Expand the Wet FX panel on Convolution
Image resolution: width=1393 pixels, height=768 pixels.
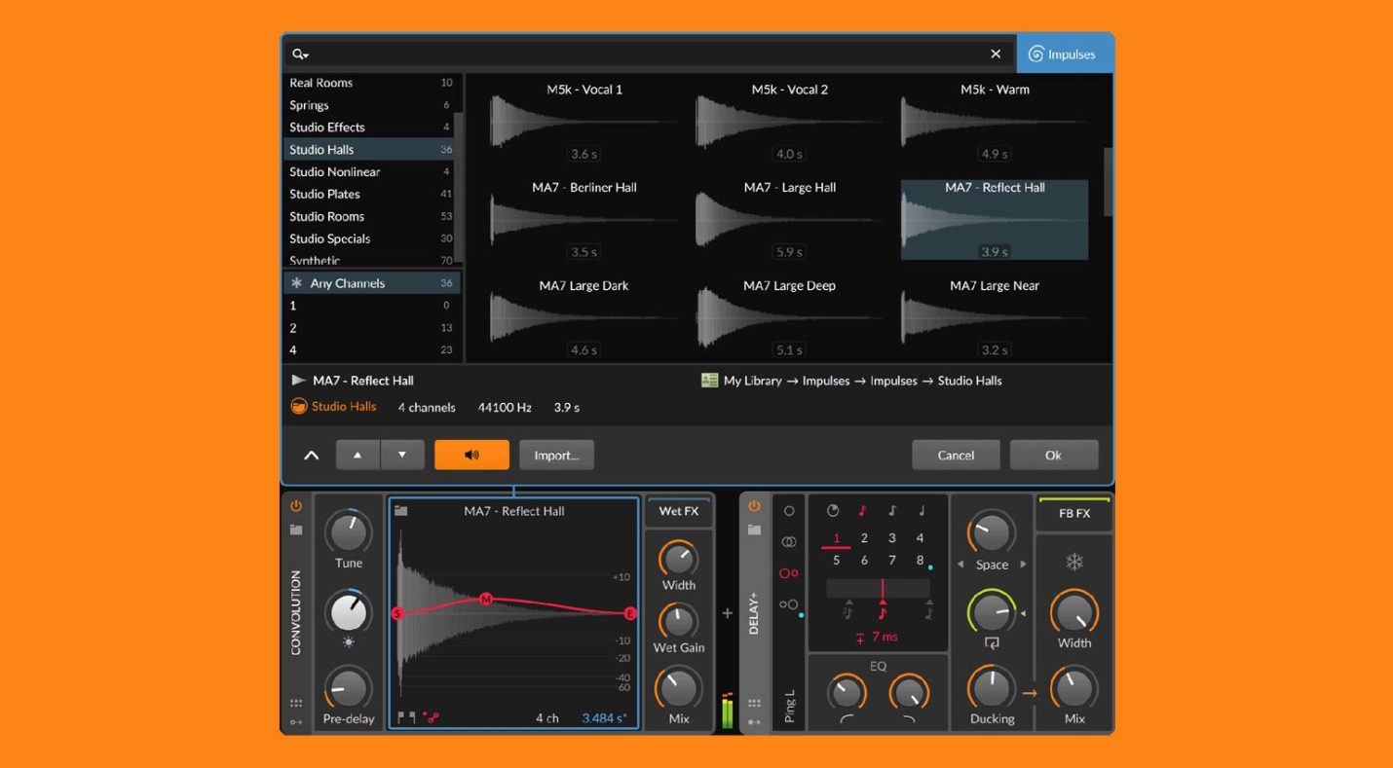(679, 510)
